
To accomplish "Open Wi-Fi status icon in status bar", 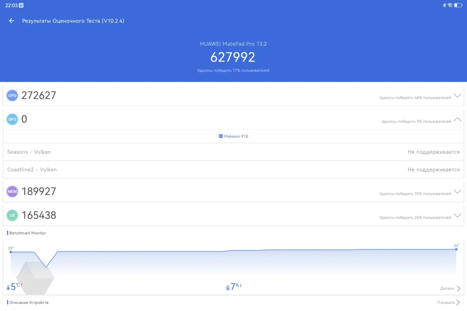I will pos(450,5).
